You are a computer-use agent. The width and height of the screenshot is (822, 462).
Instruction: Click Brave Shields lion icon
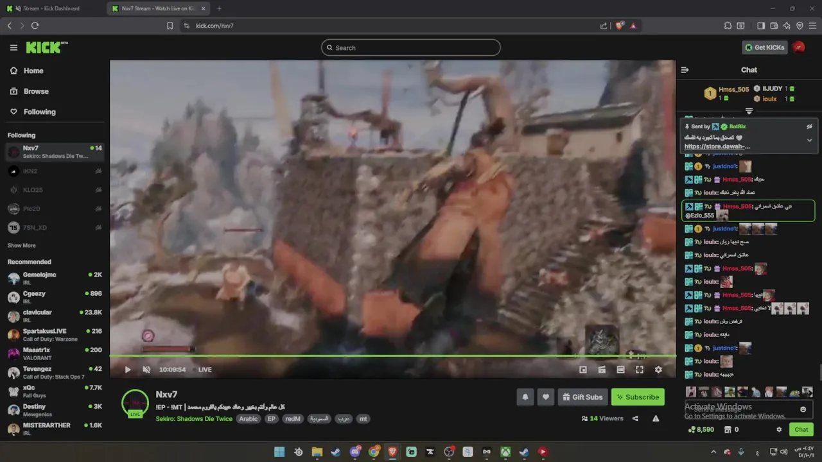(x=620, y=26)
